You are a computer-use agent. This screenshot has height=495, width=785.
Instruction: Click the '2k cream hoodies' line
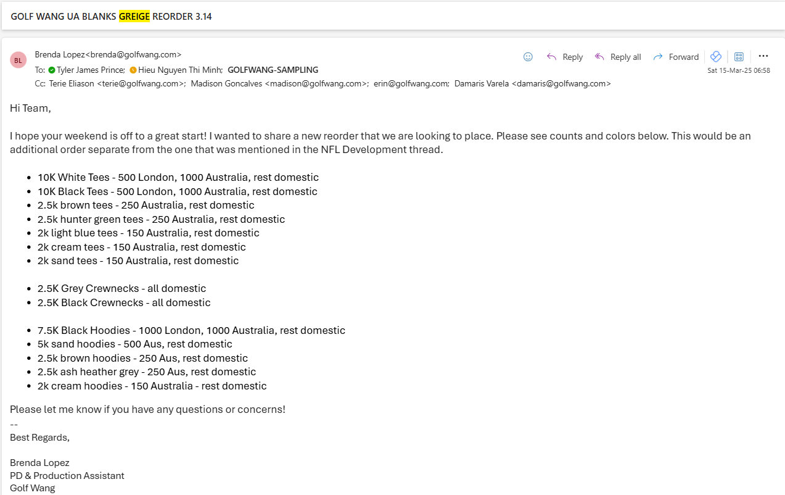[152, 386]
